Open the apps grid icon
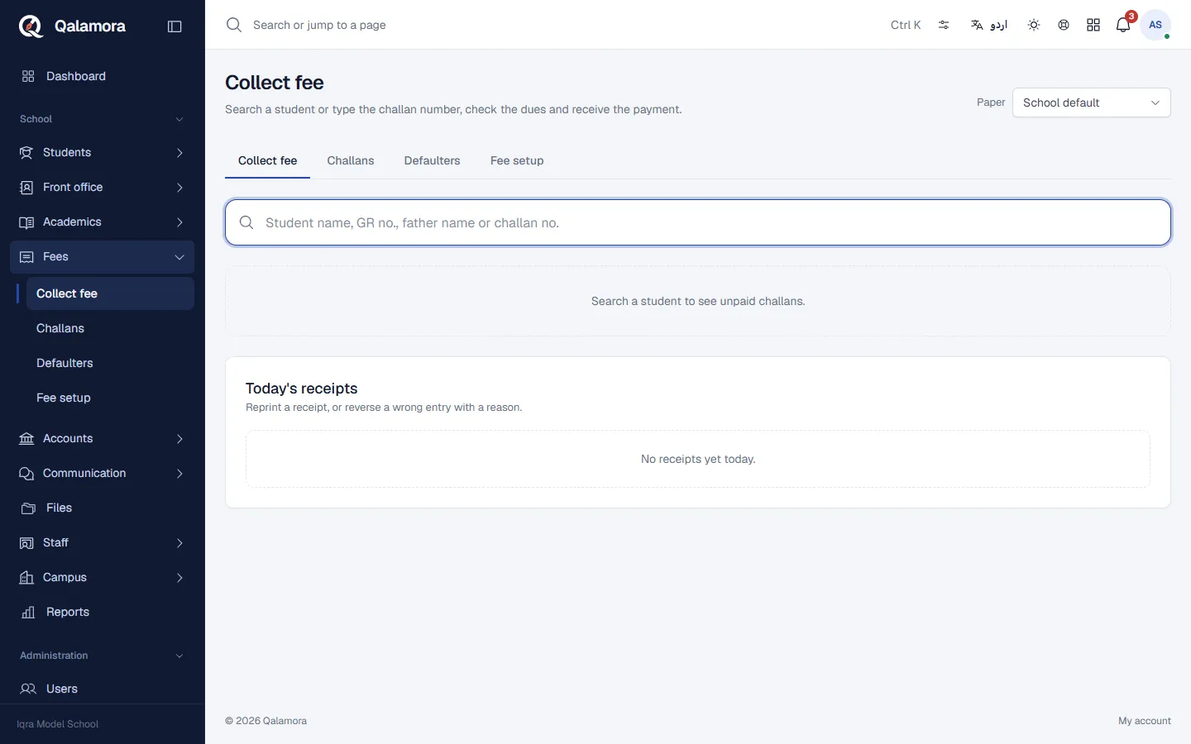This screenshot has height=744, width=1191. pyautogui.click(x=1093, y=25)
